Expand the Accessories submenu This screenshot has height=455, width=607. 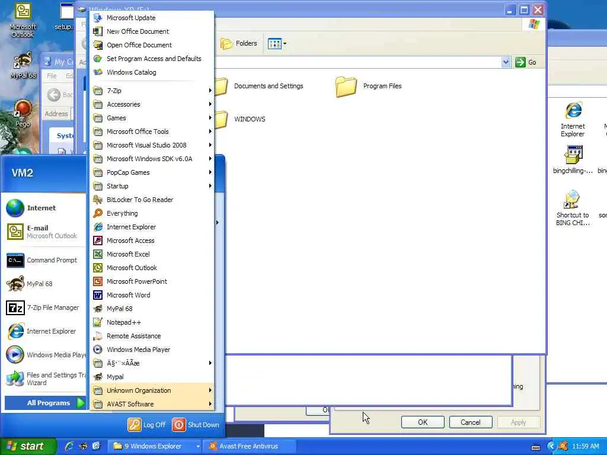152,104
